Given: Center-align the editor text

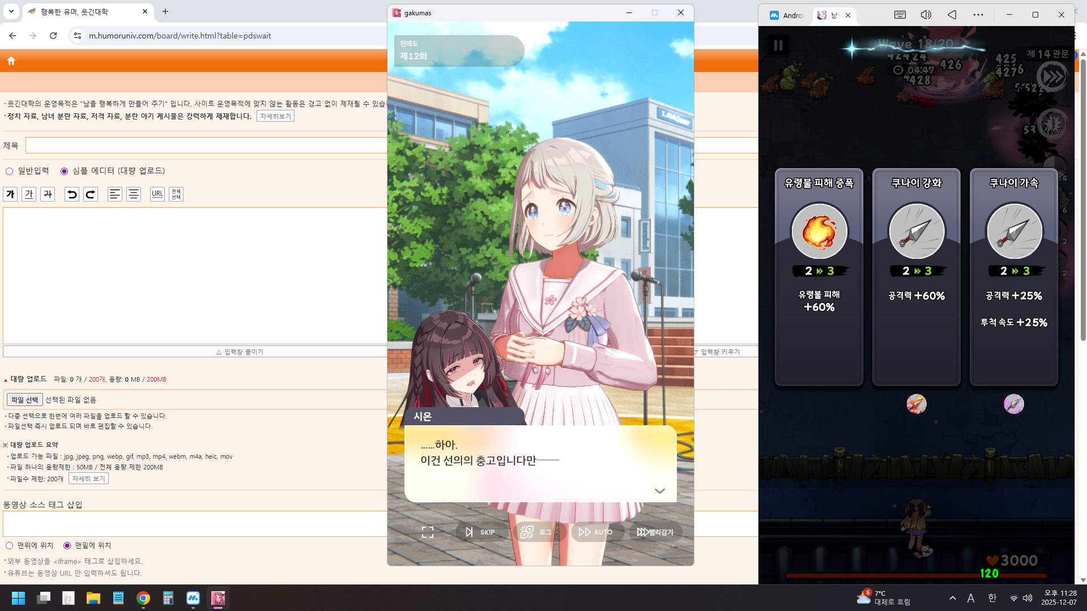Looking at the screenshot, I should [134, 194].
